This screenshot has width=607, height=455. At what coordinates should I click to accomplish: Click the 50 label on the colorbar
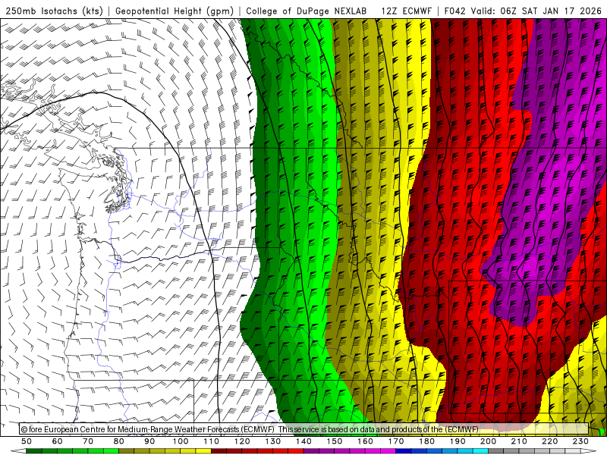pos(27,441)
